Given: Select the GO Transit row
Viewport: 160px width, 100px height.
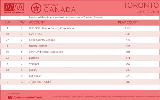Looking at the screenshot, I should tap(80, 76).
